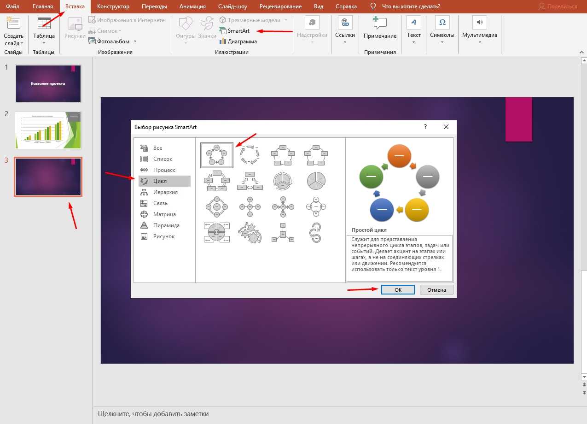Screen dimensions: 587x424
Task: Expand the Мультимедиа dropdown
Action: [x=479, y=42]
